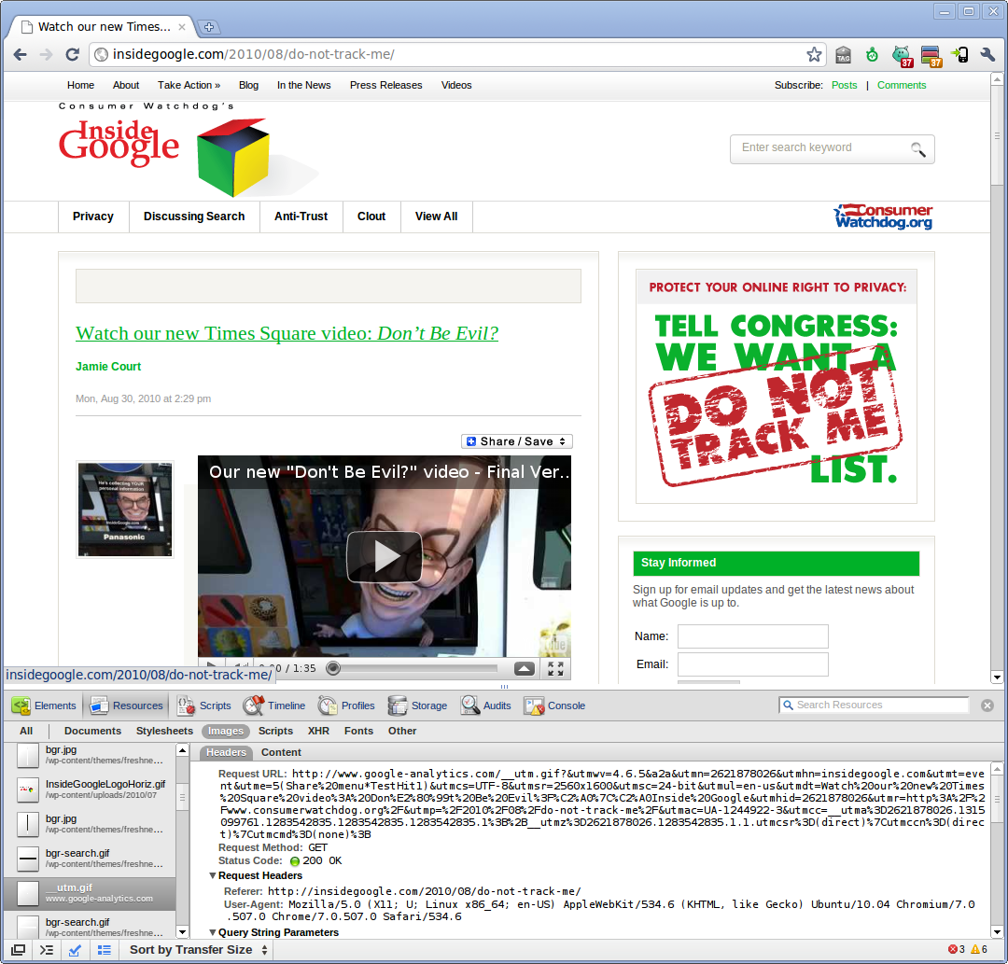The image size is (1008, 964).
Task: Open the Profiles panel
Action: pos(346,706)
